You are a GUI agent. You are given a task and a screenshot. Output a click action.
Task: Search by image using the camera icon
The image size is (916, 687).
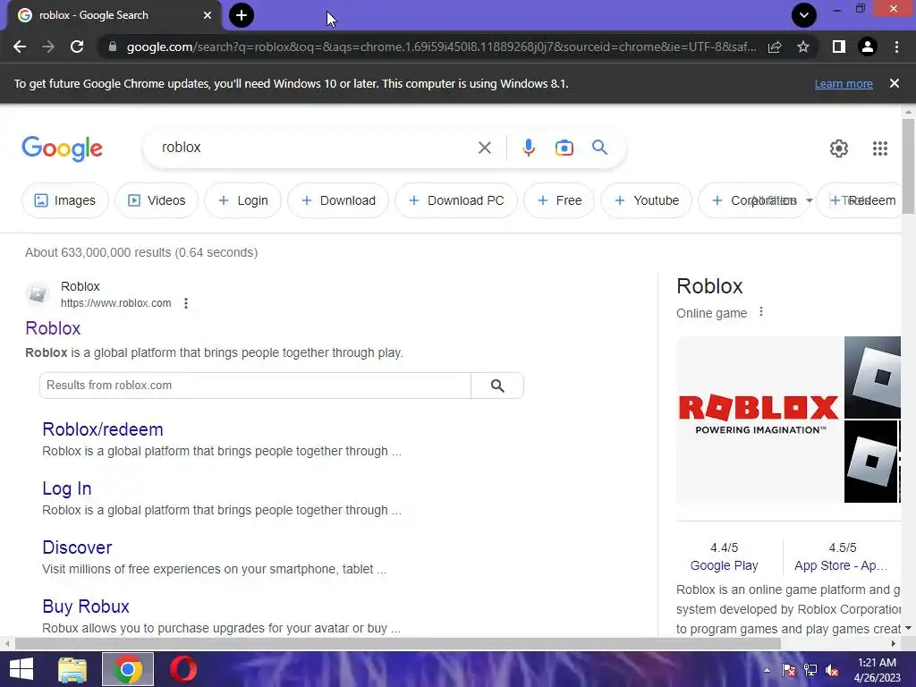564,148
